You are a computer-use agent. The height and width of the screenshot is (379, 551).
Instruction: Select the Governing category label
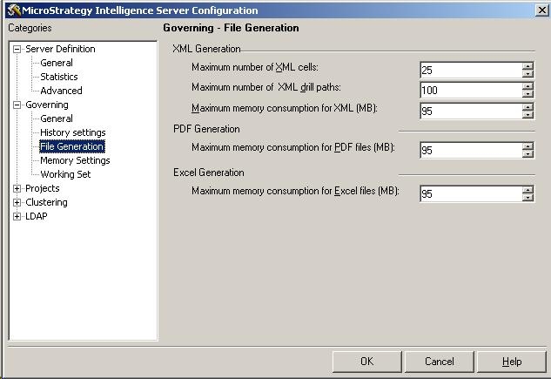click(47, 105)
